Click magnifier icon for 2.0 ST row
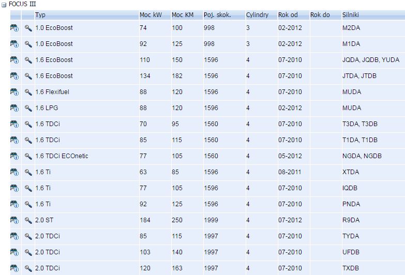Viewport: 405px width, 275px height. click(x=28, y=220)
